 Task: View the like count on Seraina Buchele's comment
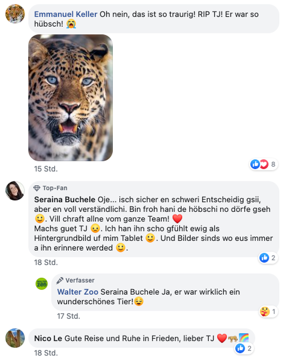(x=268, y=258)
